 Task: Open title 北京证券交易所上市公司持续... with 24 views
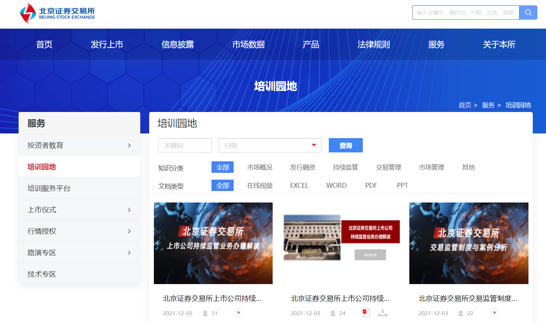point(340,298)
